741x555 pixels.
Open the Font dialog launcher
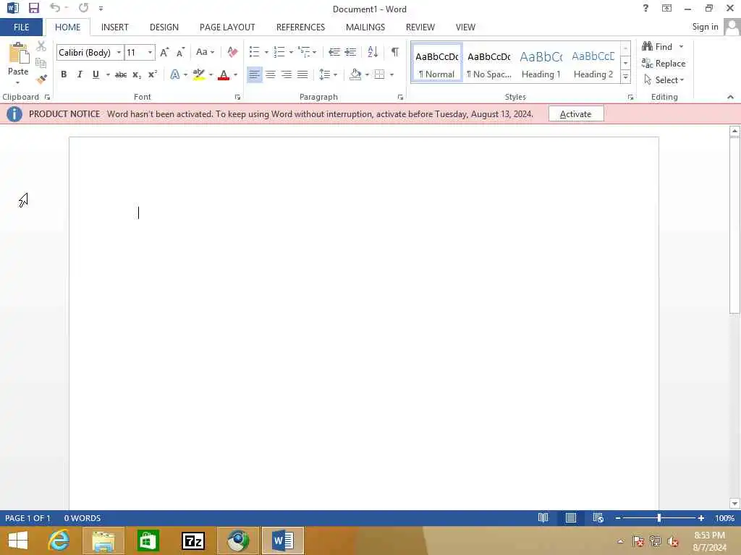[x=237, y=97]
